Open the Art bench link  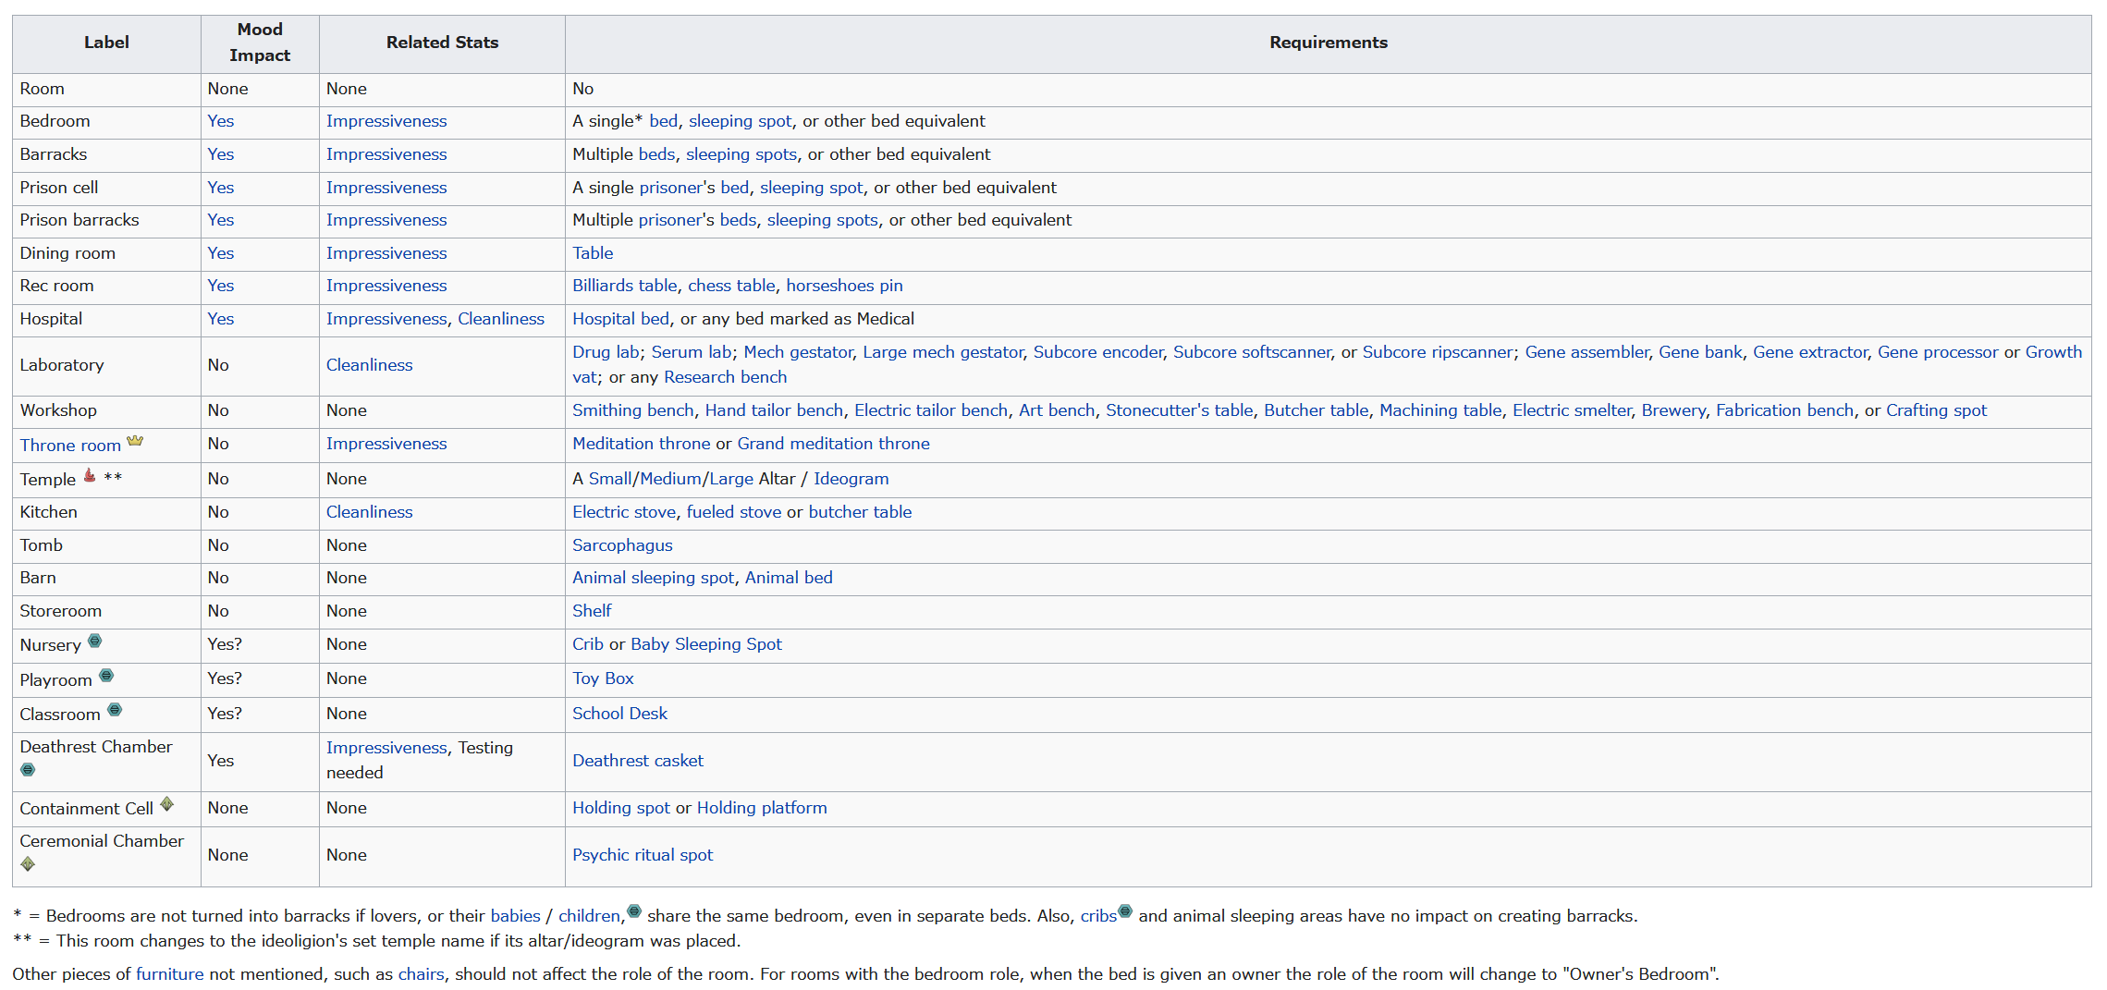1057,410
